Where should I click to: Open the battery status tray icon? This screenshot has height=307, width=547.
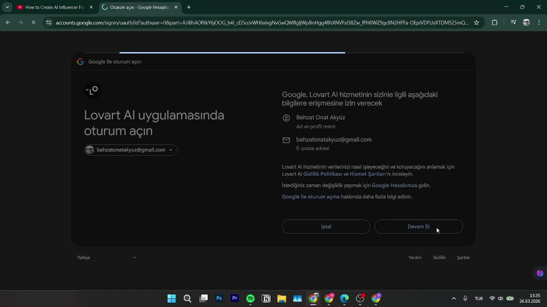(x=510, y=298)
